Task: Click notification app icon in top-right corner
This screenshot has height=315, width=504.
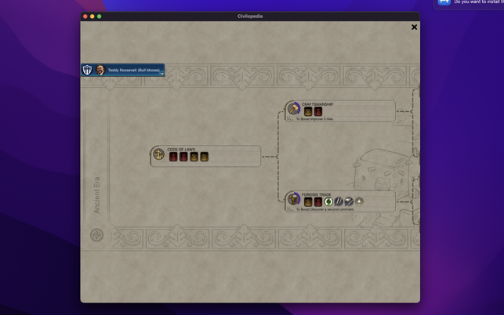Action: (444, 2)
